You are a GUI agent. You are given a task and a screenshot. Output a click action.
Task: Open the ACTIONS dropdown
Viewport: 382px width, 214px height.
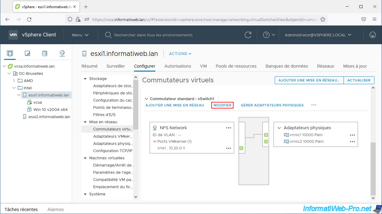[x=180, y=54]
